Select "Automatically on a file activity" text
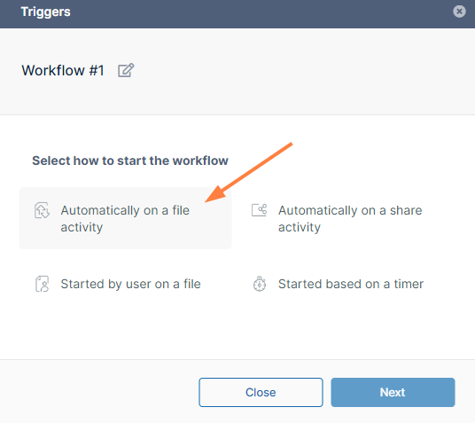This screenshot has height=423, width=475. point(125,219)
